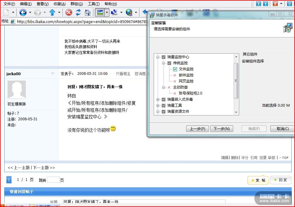This screenshot has width=295, height=207.
Task: Click the 只看楼主 link
Action: [x=123, y=74]
